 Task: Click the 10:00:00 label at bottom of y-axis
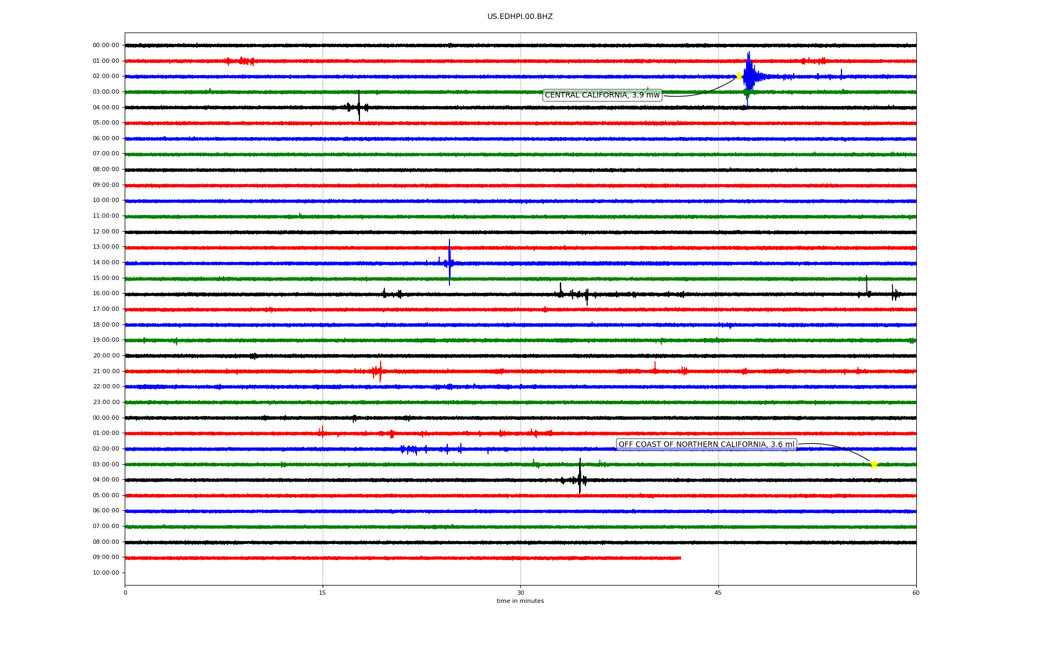(x=106, y=573)
